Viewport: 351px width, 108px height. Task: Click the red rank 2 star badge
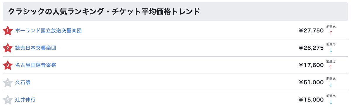[7, 48]
